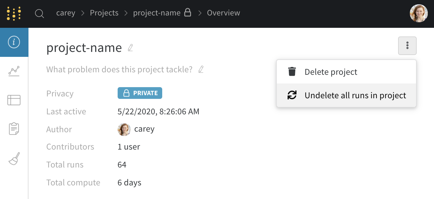The image size is (434, 199).
Task: Open the charts workspace sidebar icon
Action: click(x=14, y=71)
